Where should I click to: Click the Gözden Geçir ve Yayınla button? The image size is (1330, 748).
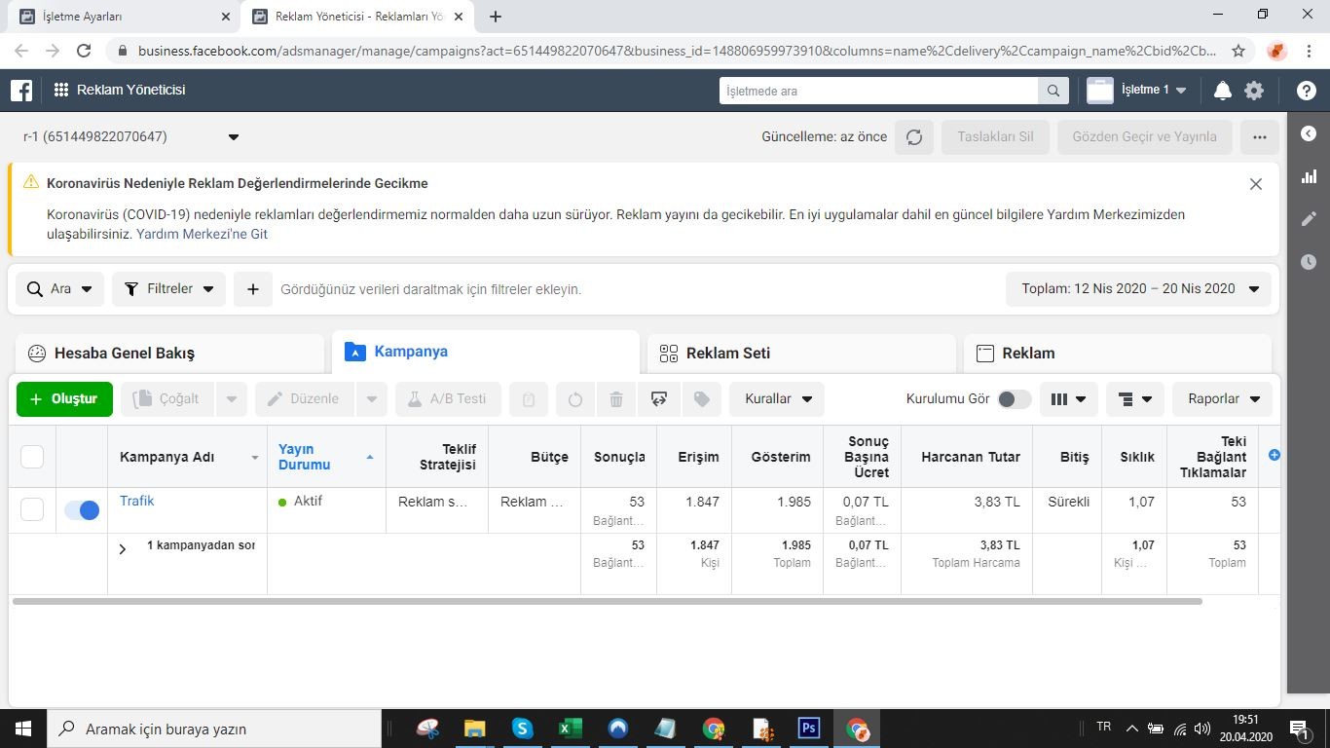point(1144,137)
